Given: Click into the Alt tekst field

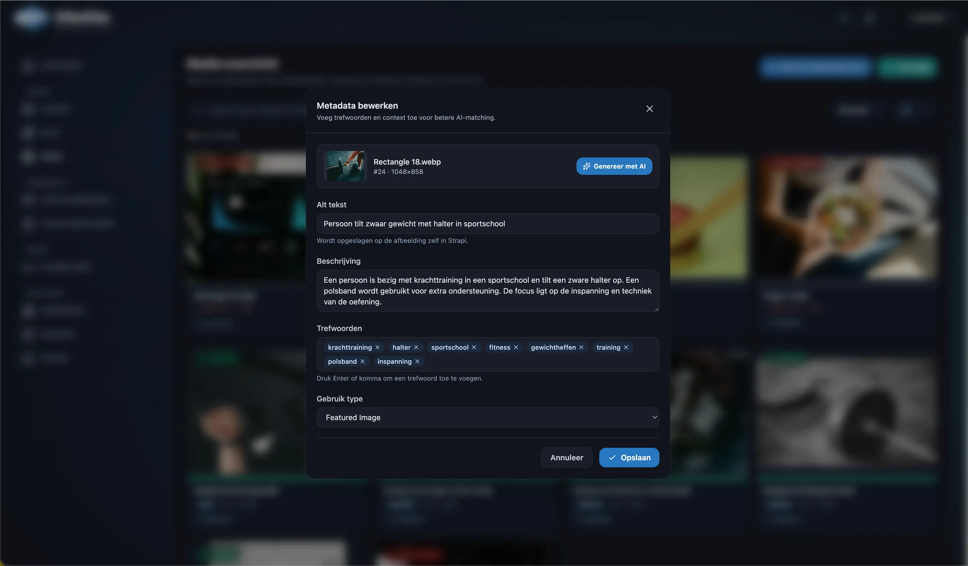Looking at the screenshot, I should tap(488, 224).
